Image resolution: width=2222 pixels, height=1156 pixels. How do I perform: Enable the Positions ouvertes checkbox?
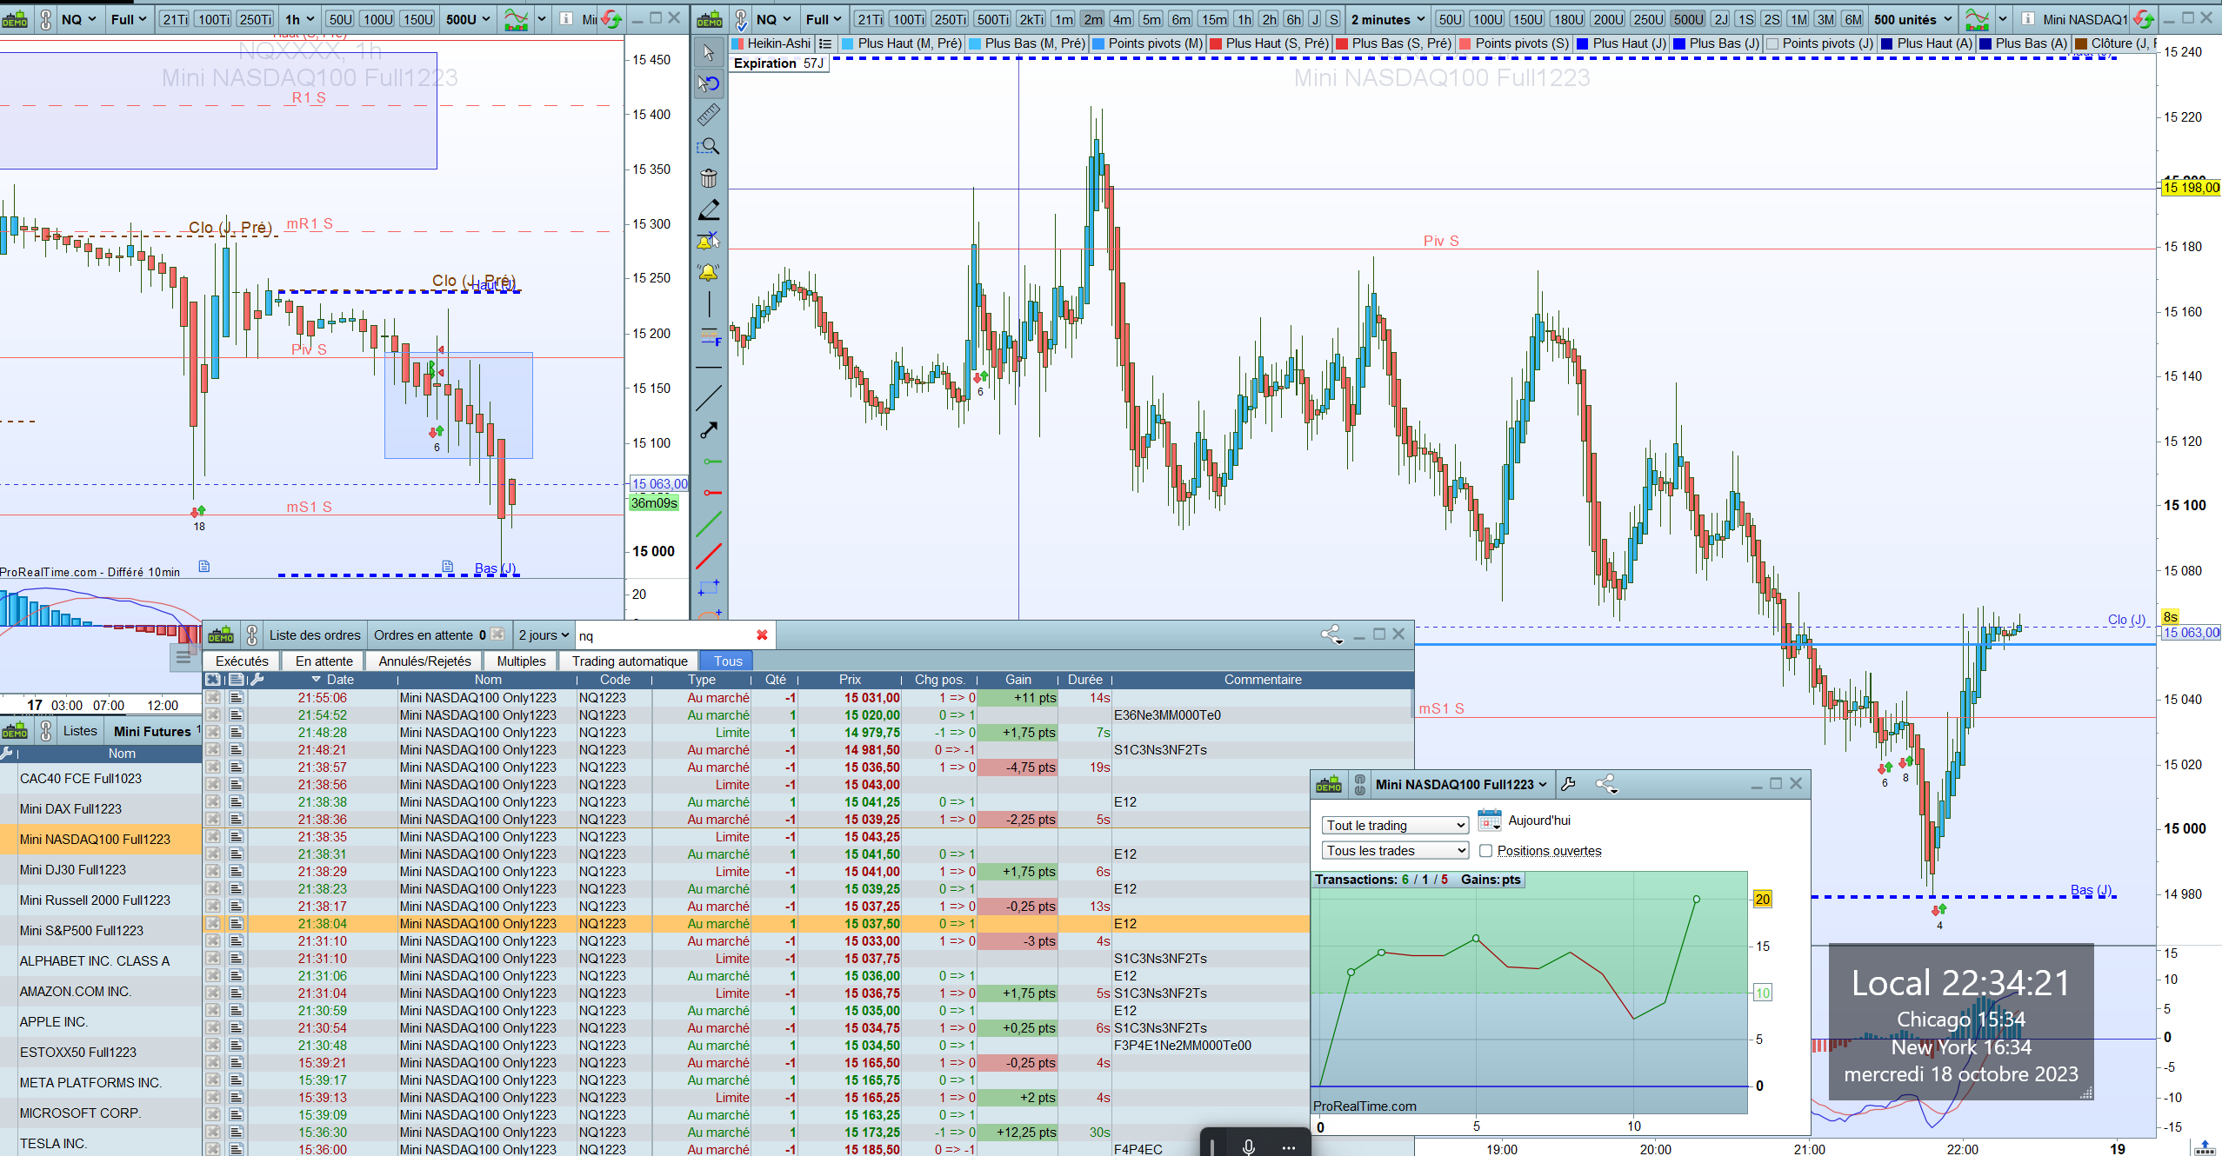pos(1485,851)
